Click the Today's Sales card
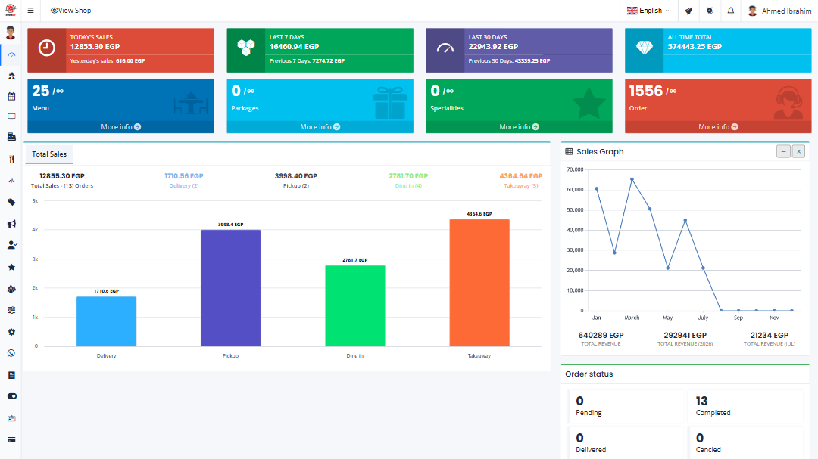818x459 pixels. click(120, 50)
